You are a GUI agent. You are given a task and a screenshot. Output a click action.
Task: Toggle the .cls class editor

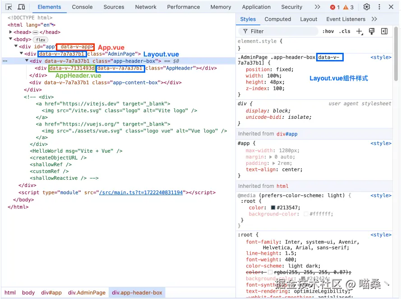345,31
